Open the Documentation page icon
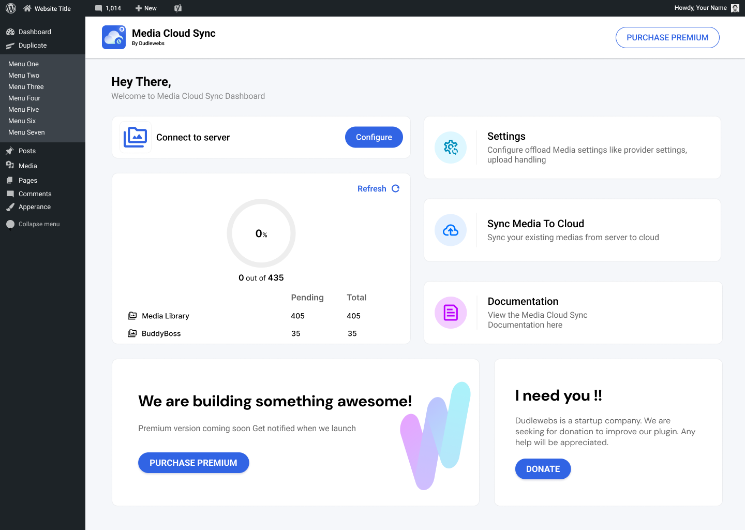Screen dimensions: 745x530 pos(451,313)
